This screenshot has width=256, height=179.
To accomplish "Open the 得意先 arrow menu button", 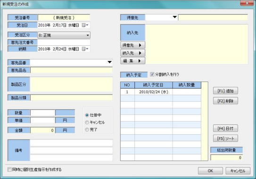I will click(132, 45).
